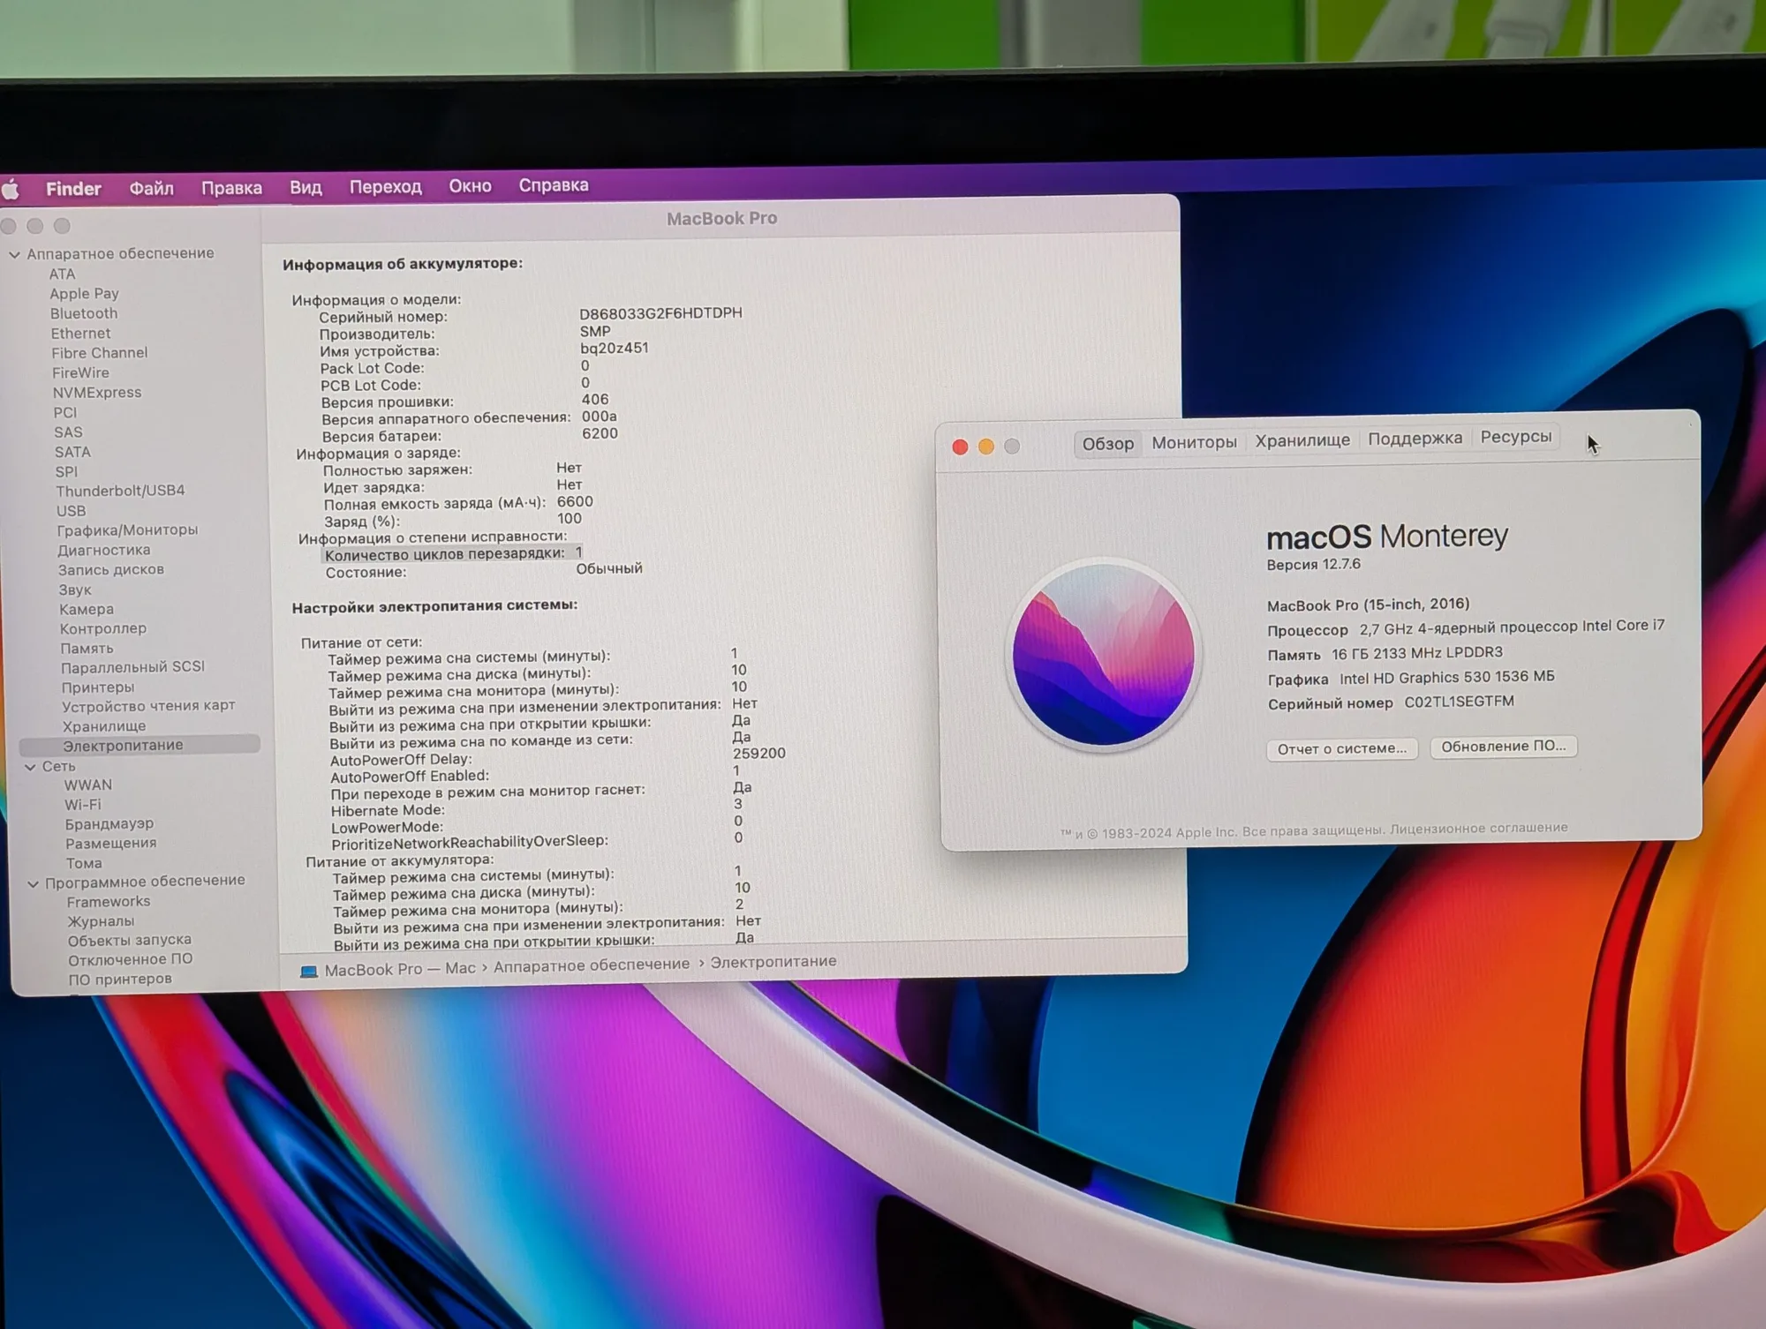Open the Правка menu
Screen dimensions: 1766x1329
point(231,188)
